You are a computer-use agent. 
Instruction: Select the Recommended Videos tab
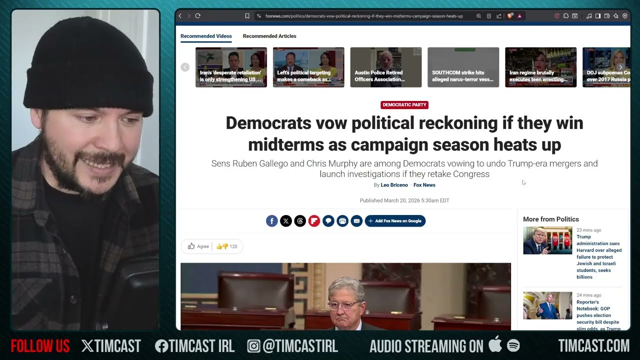(x=206, y=36)
